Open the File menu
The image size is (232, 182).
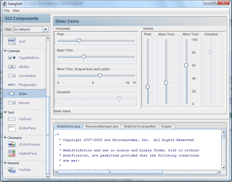(7, 11)
